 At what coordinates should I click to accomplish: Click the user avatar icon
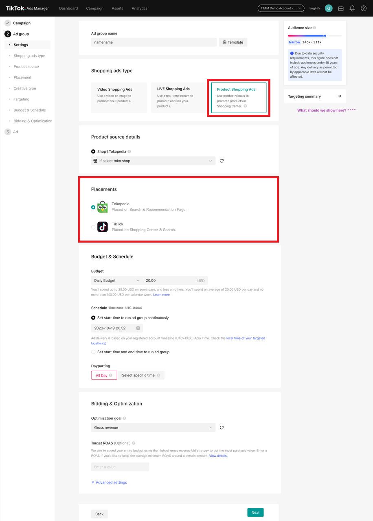coord(329,9)
